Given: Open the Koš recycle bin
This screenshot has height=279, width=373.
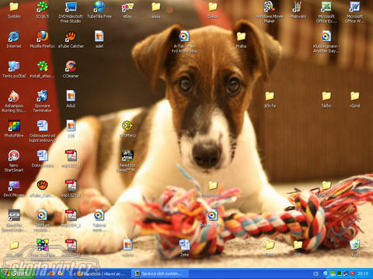Looking at the screenshot, I should pos(354,248).
